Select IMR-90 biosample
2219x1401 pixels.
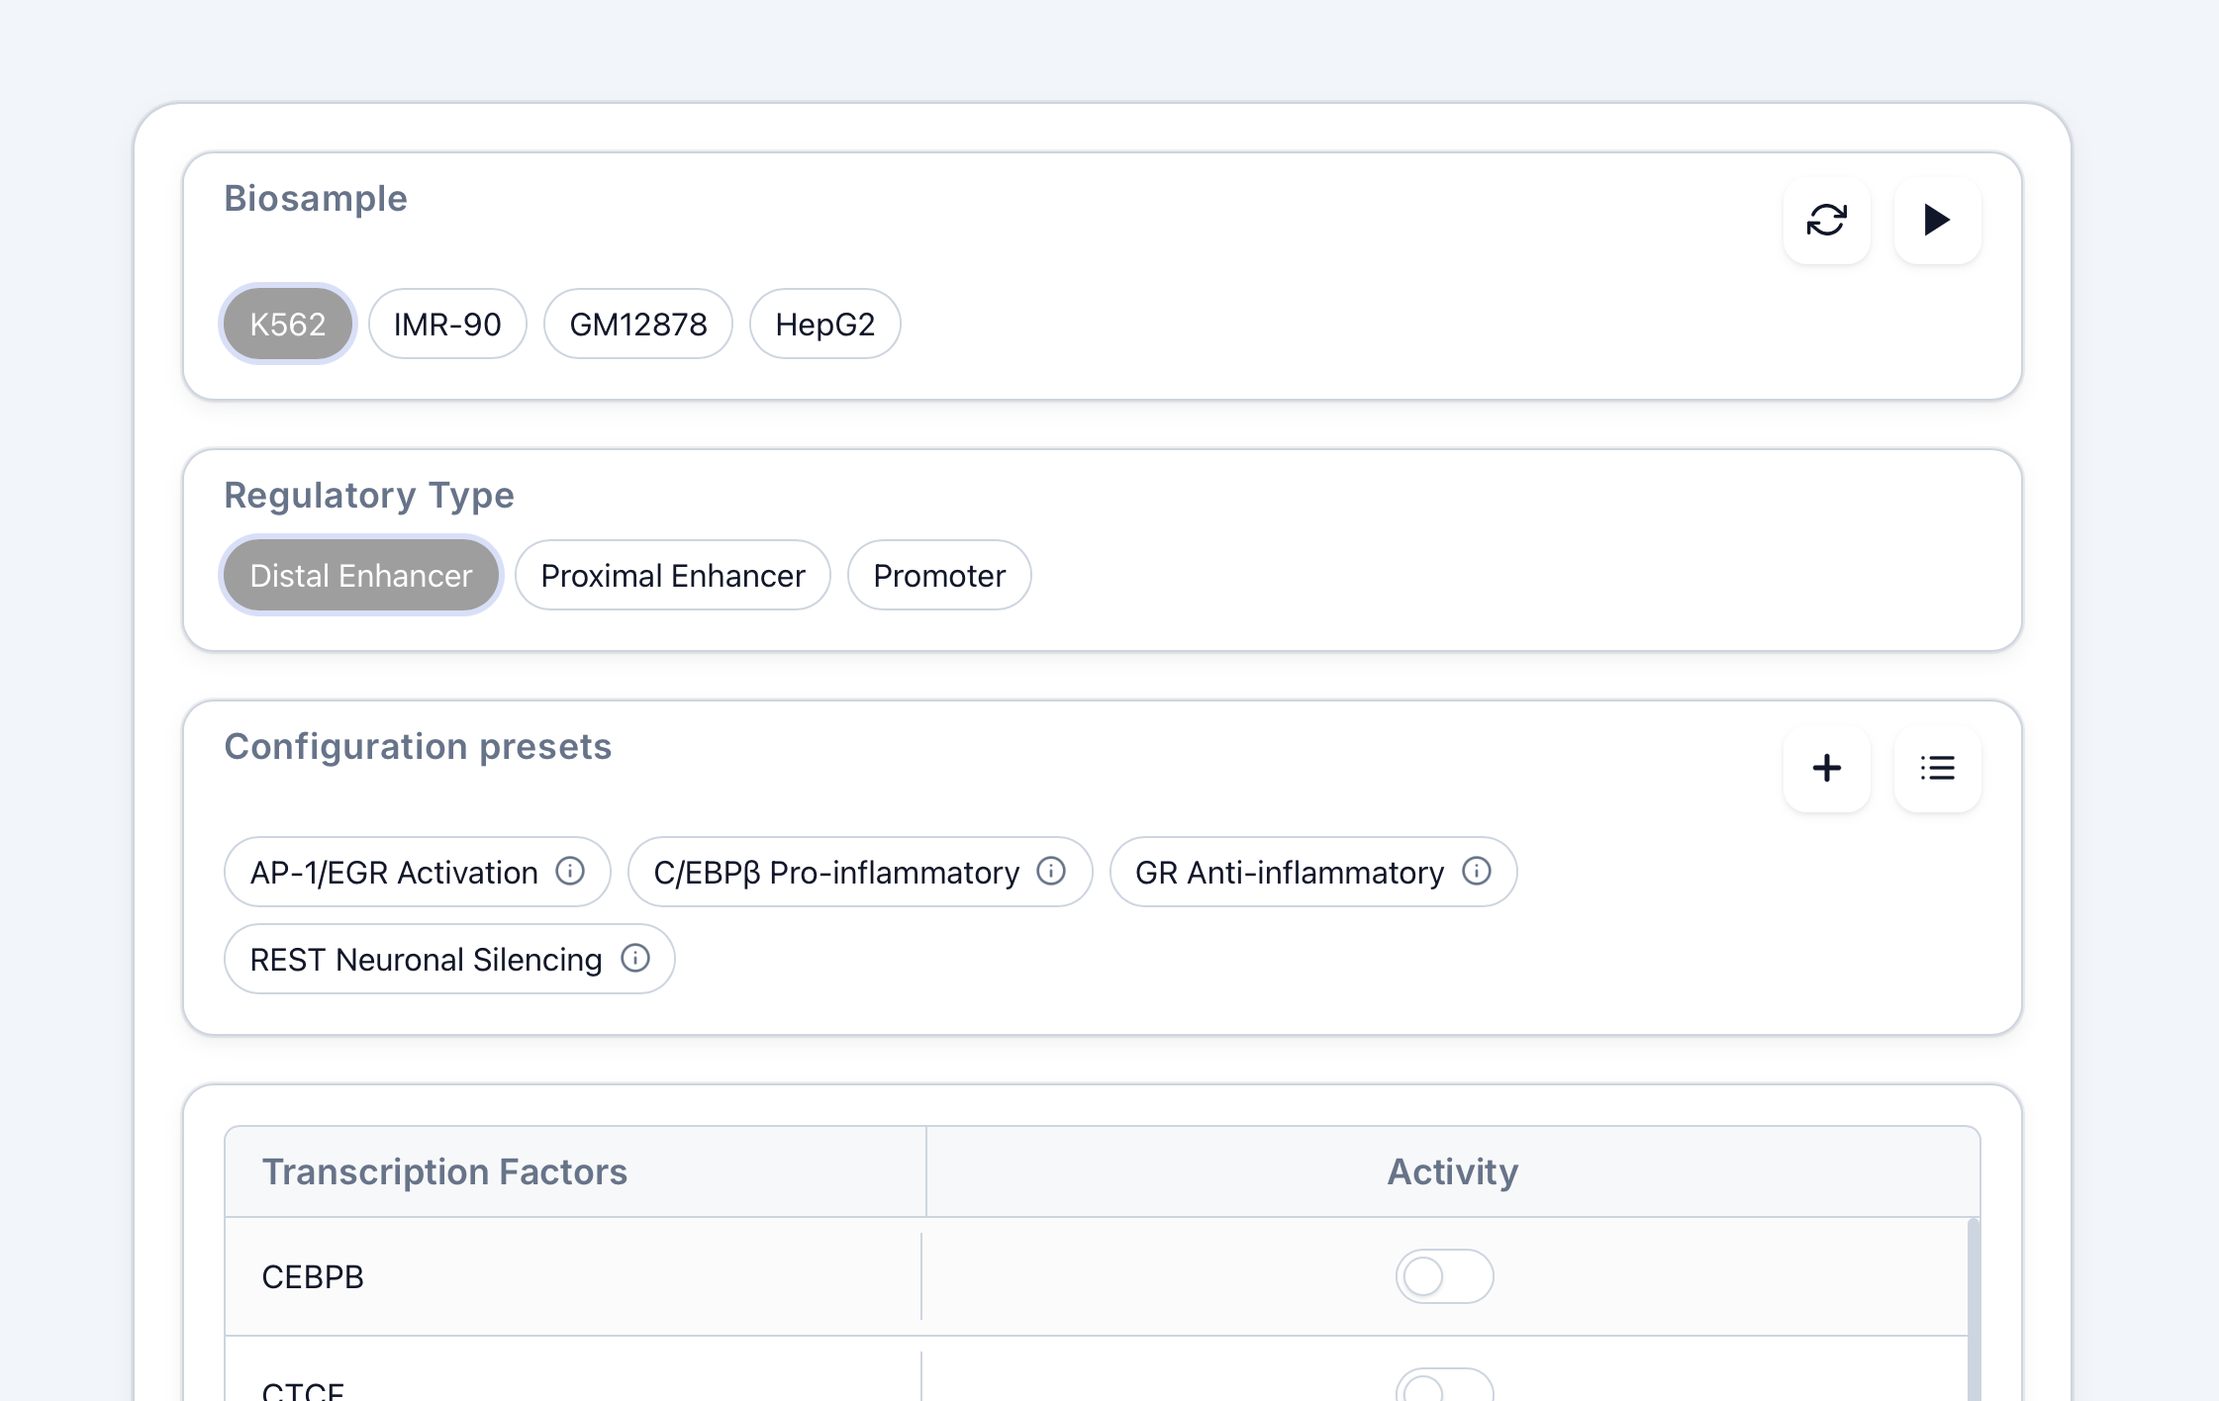click(447, 325)
